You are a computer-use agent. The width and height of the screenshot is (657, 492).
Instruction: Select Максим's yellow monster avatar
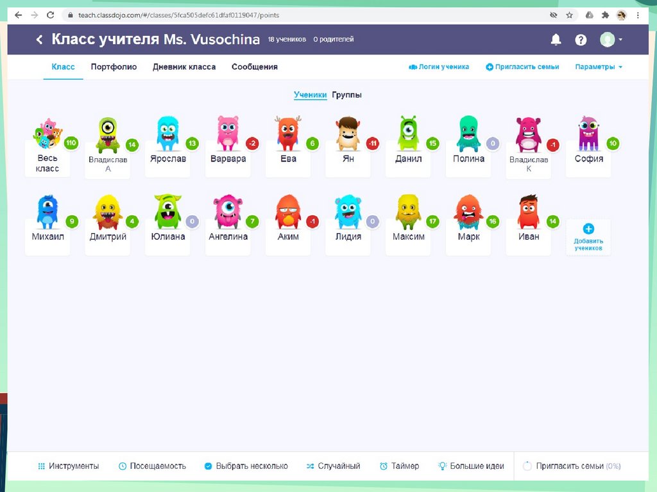tap(408, 211)
